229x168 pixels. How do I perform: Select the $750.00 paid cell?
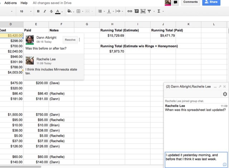coord(36,115)
